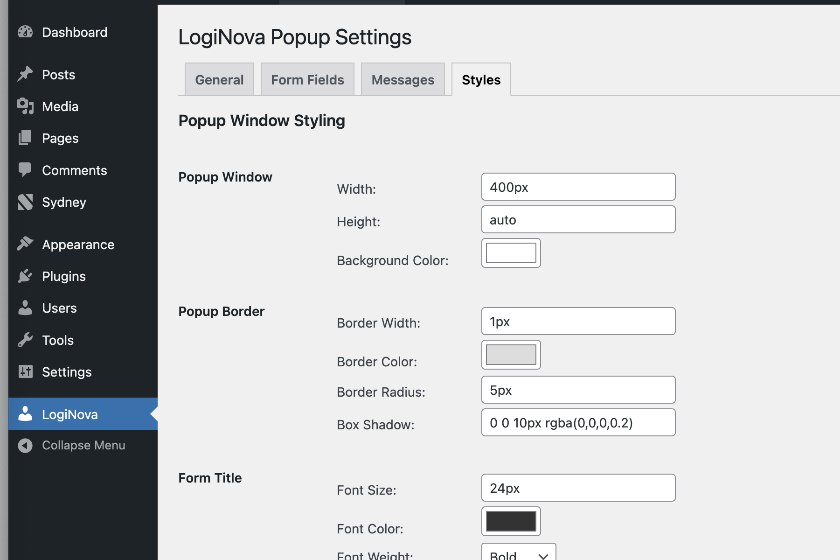Click inside the Box Shadow input field
The image size is (840, 560).
[578, 422]
